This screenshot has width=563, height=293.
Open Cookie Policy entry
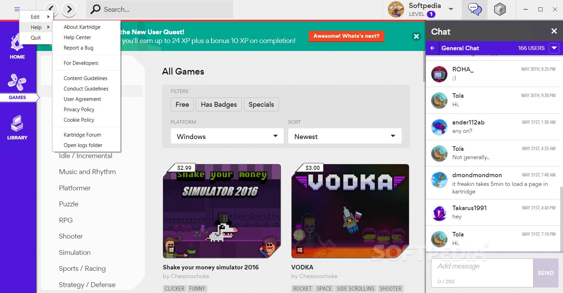click(86, 120)
